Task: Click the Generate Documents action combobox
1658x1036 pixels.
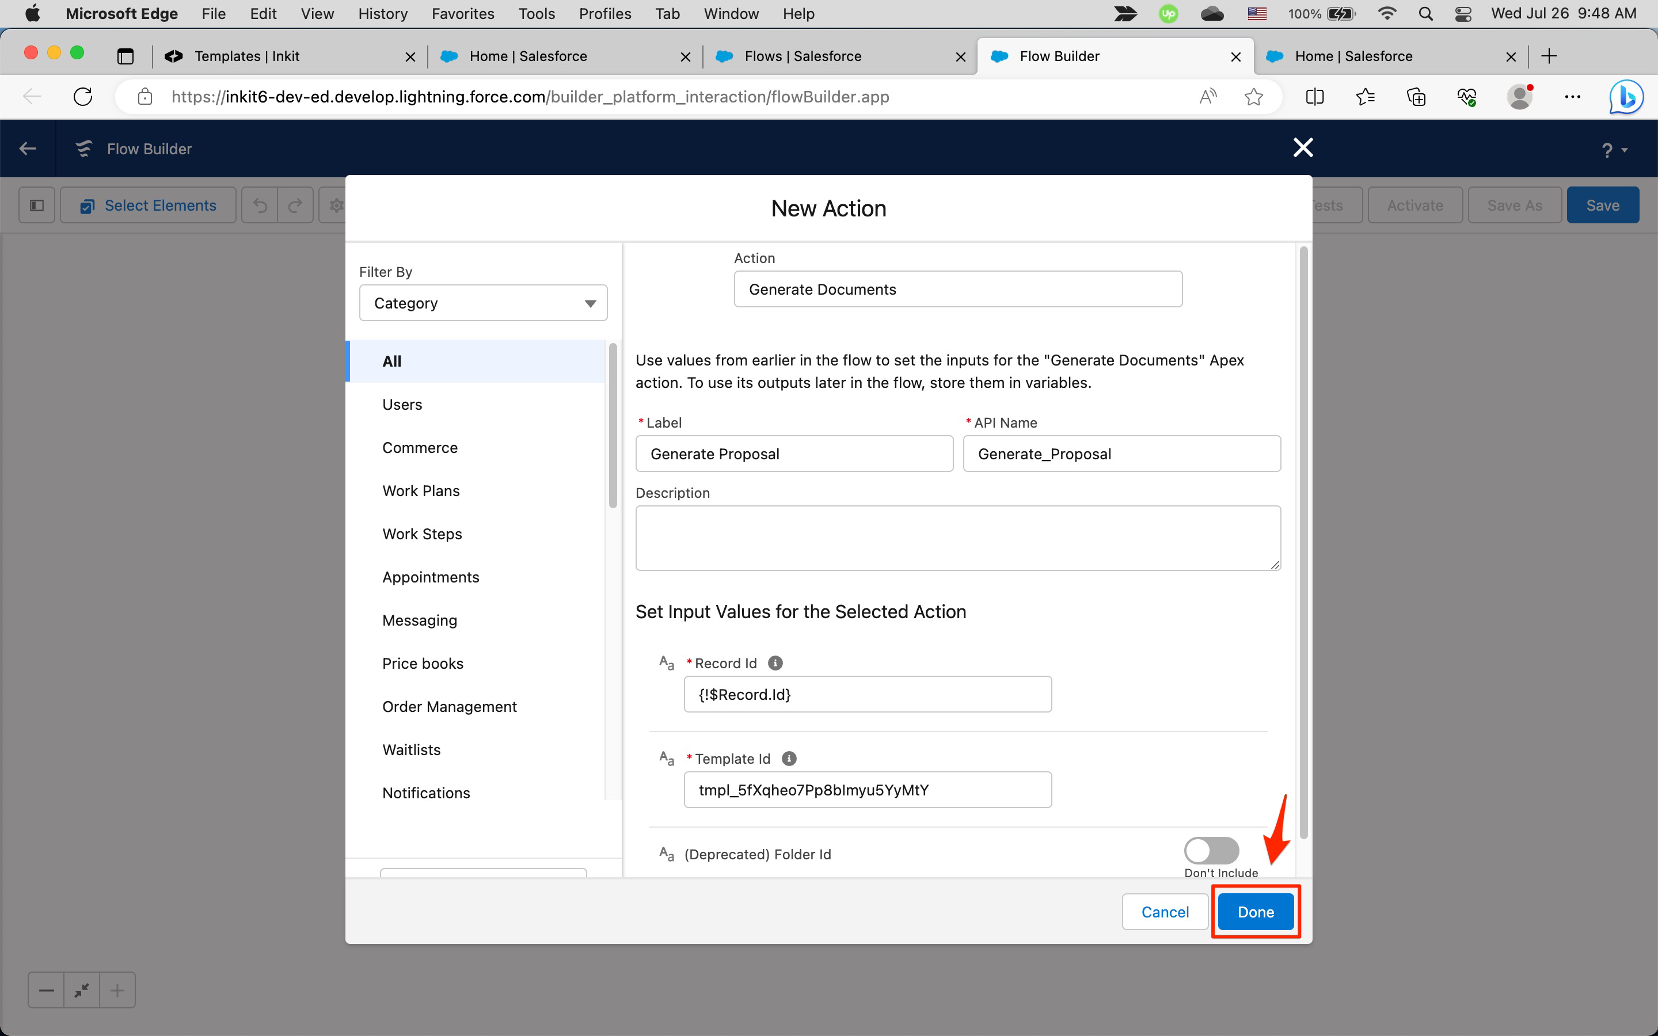Action: click(x=957, y=289)
